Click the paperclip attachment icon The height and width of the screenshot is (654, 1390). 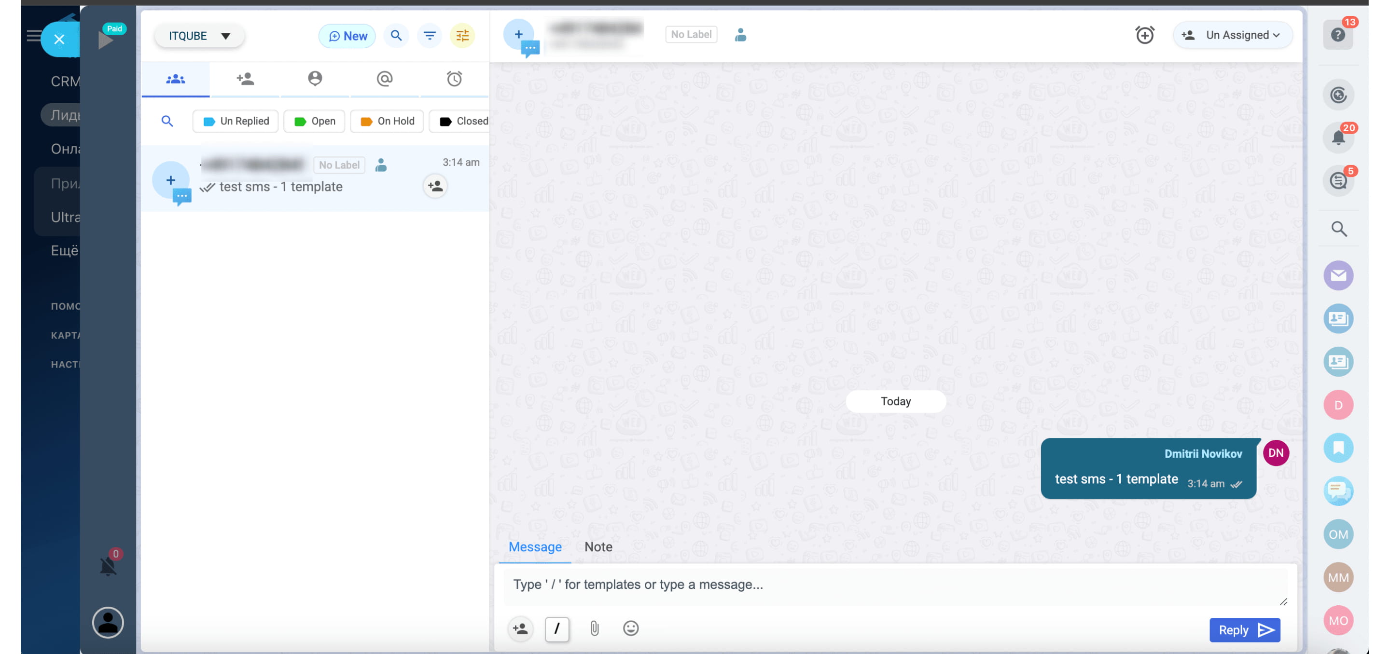[x=594, y=628]
